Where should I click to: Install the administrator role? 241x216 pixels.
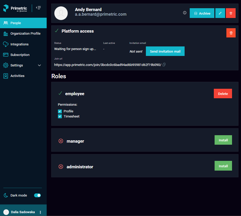(x=223, y=166)
